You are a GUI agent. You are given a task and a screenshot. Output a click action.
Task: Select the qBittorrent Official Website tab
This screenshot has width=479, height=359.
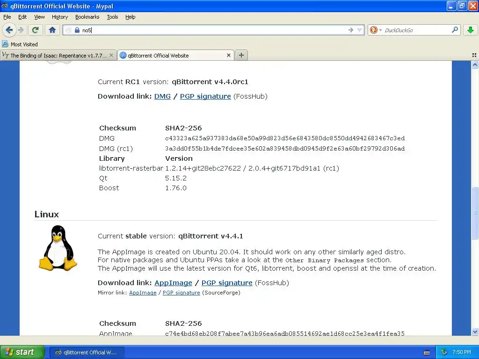tap(176, 55)
